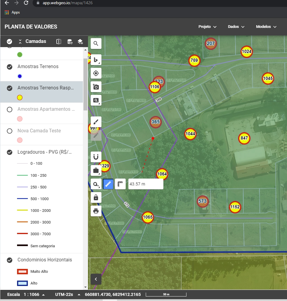Screen dimensions: 287x301
Task: Uncheck the Amostras Terrenos layer
Action: [10, 67]
